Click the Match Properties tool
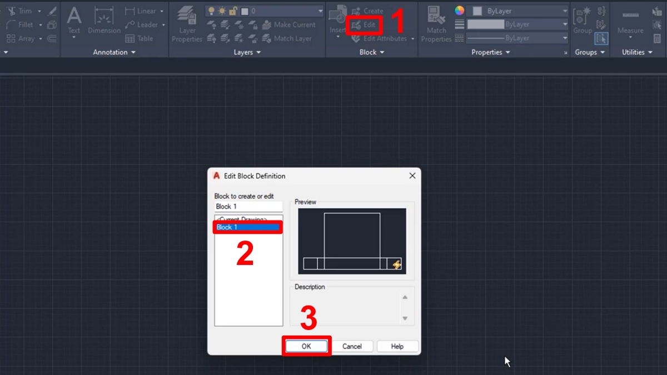This screenshot has width=667, height=375. pyautogui.click(x=436, y=24)
